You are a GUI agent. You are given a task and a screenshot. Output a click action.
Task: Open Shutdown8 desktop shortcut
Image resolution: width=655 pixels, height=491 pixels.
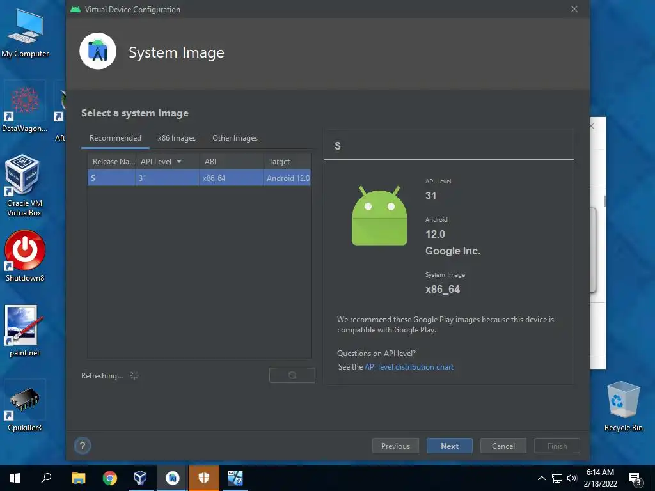(x=25, y=256)
